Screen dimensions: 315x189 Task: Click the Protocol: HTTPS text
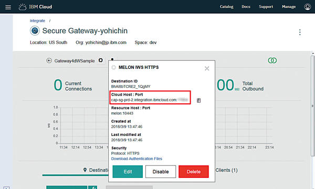pyautogui.click(x=125, y=153)
